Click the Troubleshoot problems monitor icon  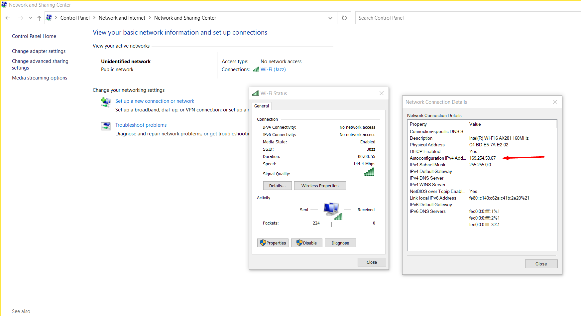coord(106,126)
